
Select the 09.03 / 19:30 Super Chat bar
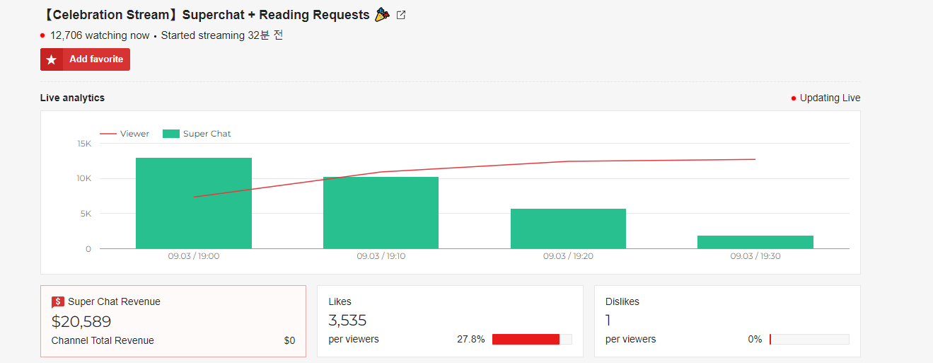(x=755, y=242)
